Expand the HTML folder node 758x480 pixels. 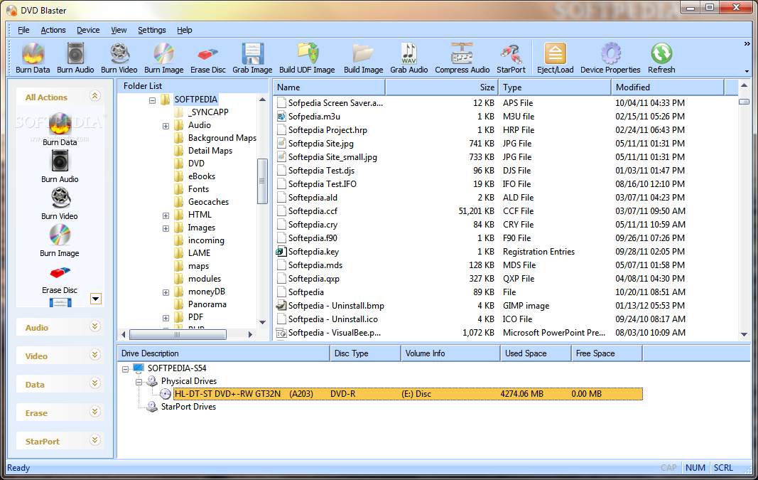tap(166, 215)
